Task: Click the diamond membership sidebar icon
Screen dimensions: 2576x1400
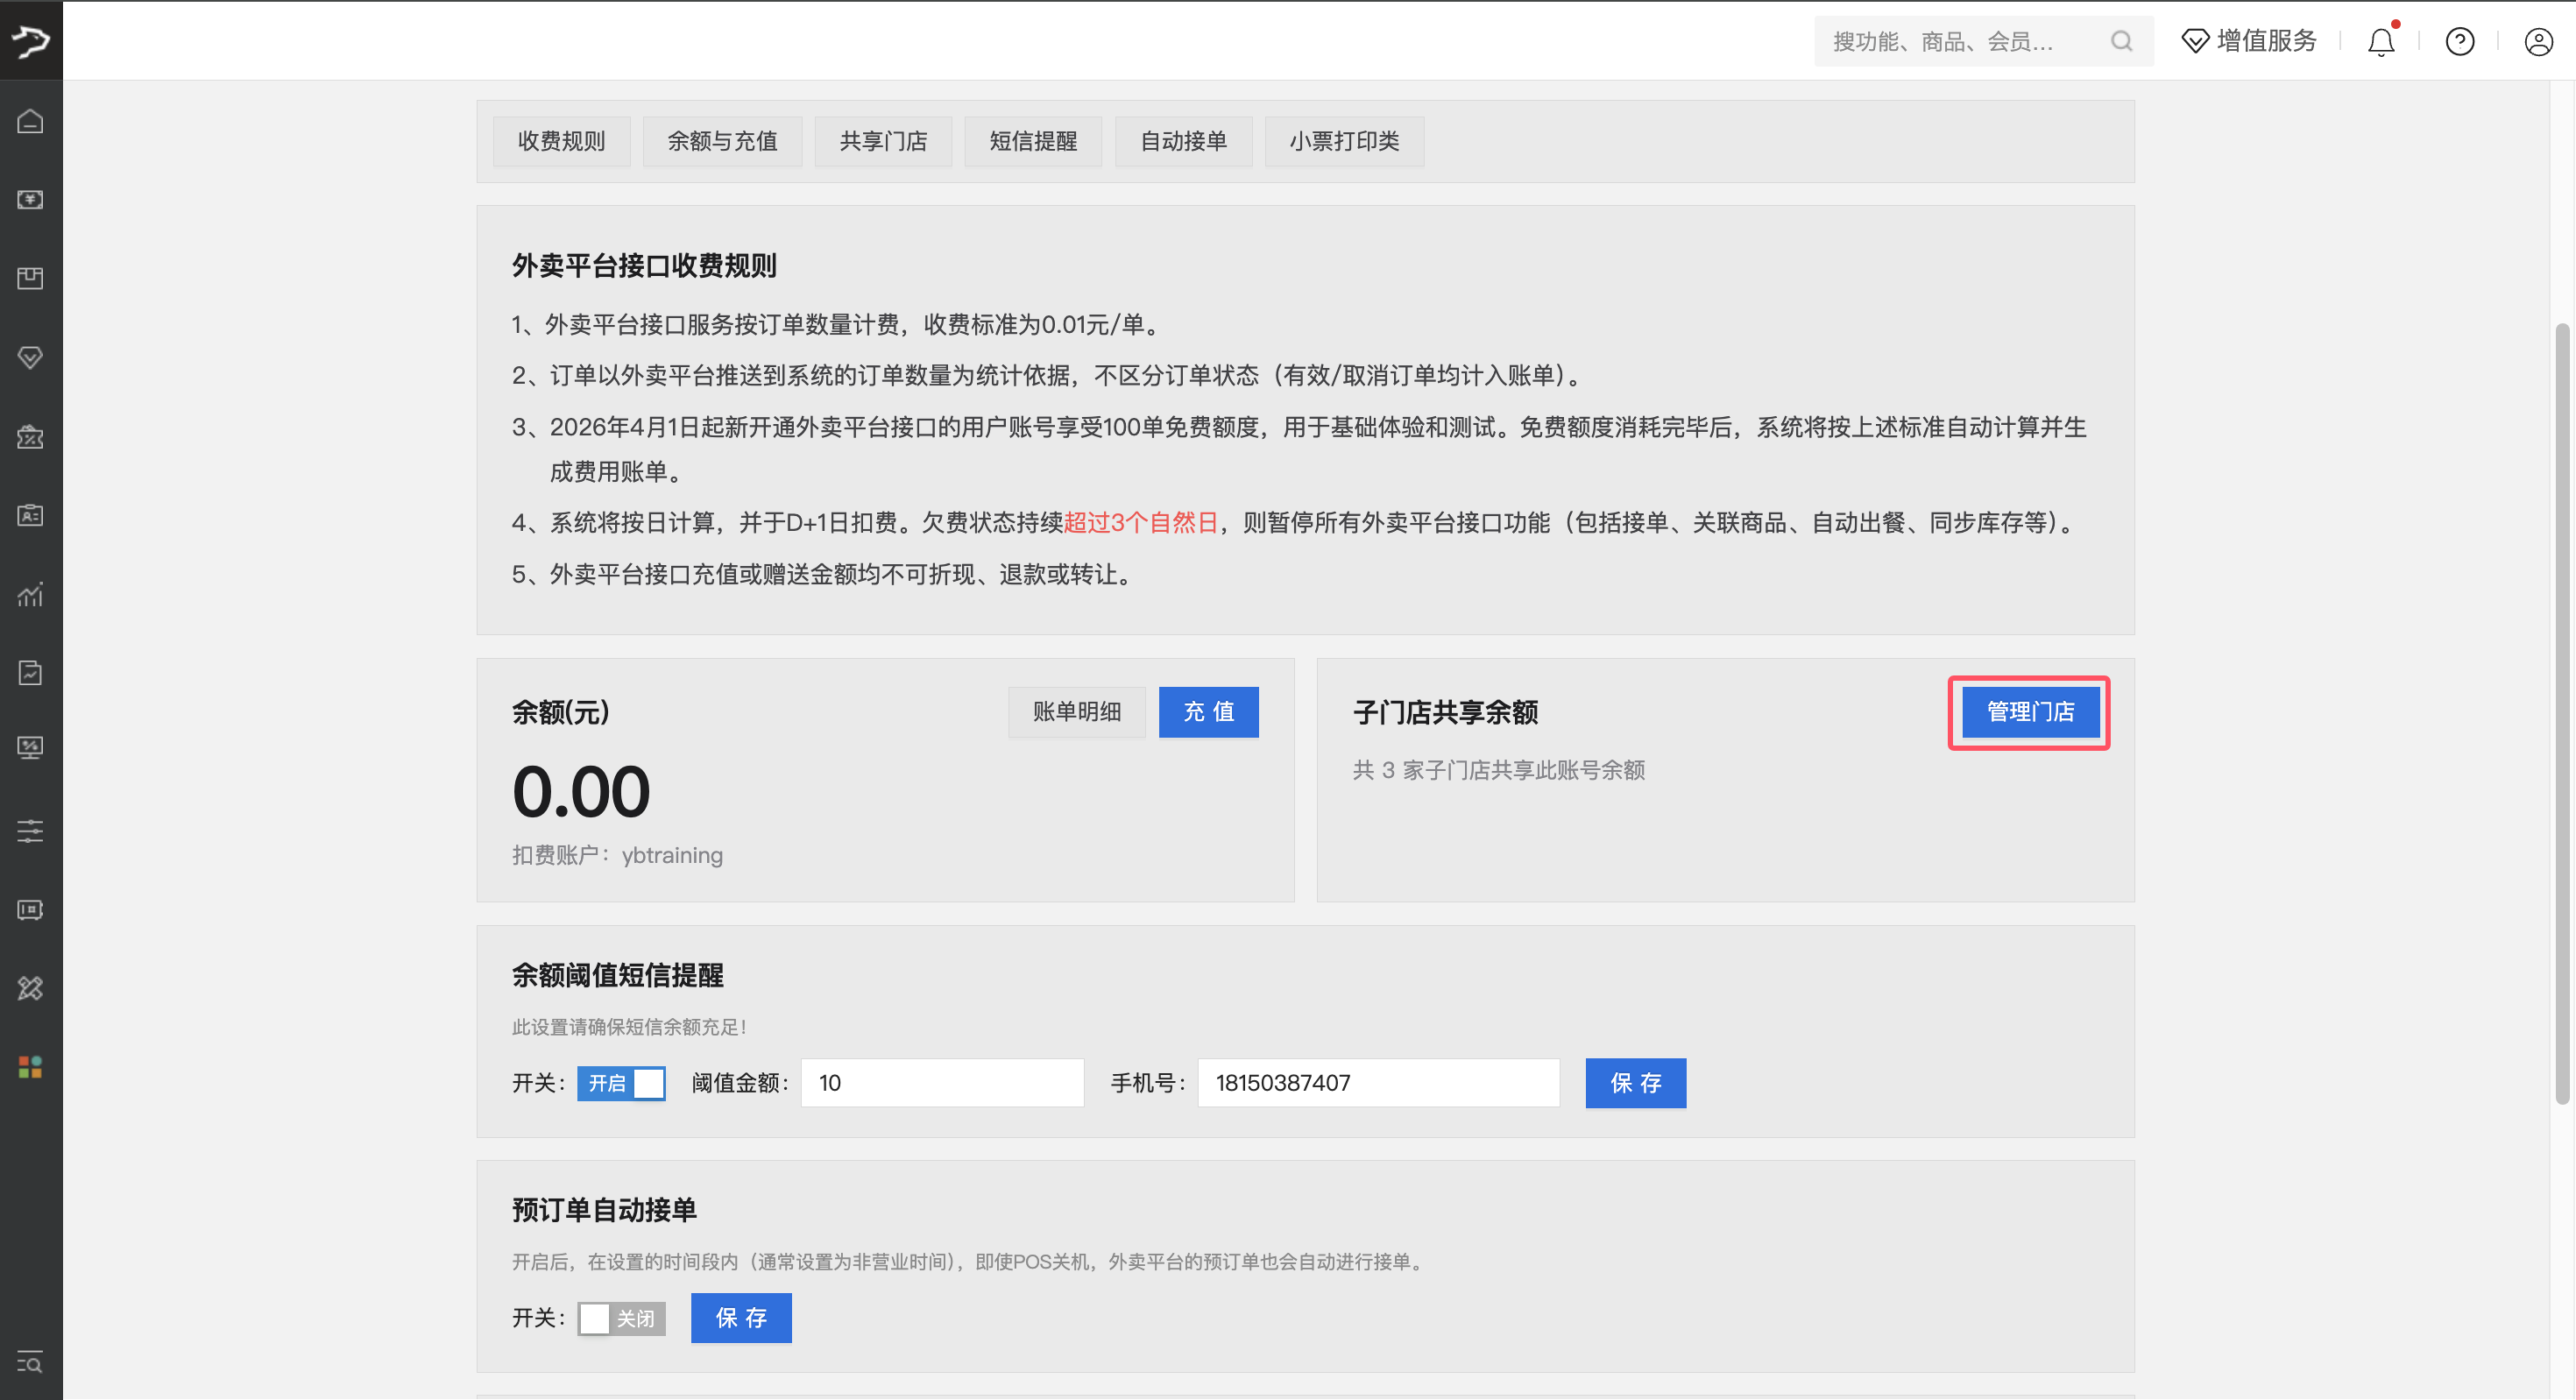Action: point(30,357)
